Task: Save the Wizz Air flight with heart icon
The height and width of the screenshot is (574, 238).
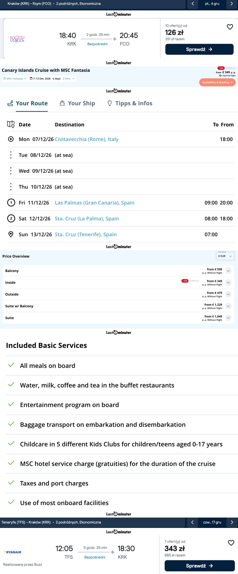Action: (x=230, y=27)
